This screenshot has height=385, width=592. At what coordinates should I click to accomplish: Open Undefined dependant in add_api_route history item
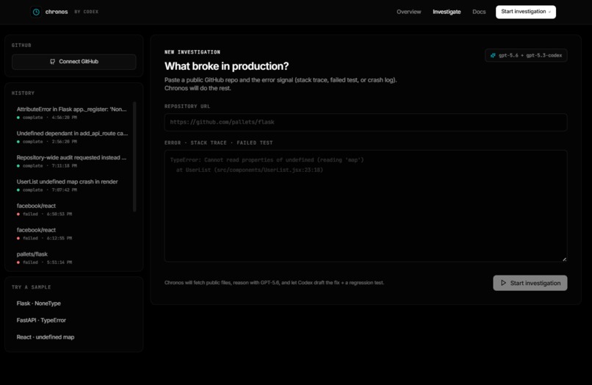point(72,137)
